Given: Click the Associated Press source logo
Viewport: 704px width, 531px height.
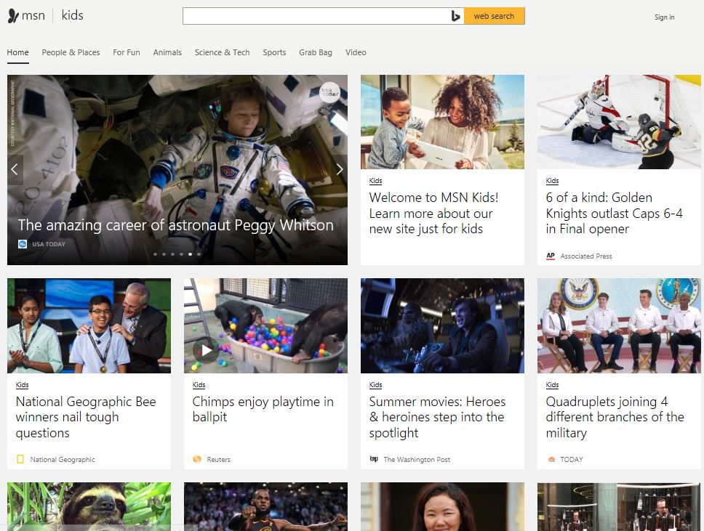Looking at the screenshot, I should click(x=551, y=256).
